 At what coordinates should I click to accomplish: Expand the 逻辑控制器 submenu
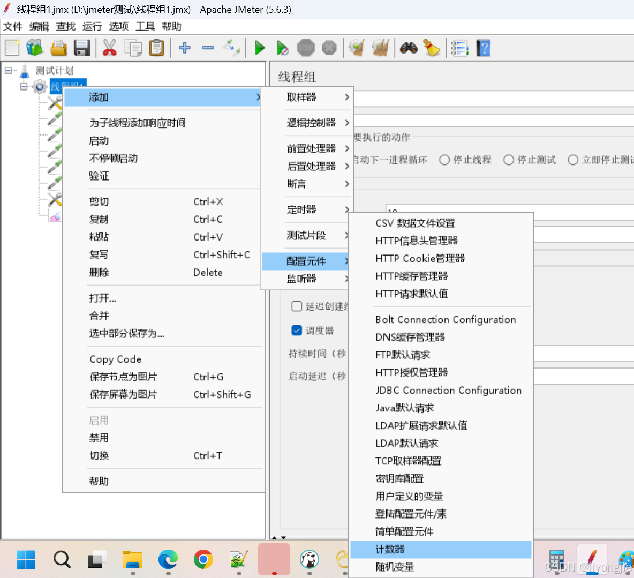pos(306,123)
